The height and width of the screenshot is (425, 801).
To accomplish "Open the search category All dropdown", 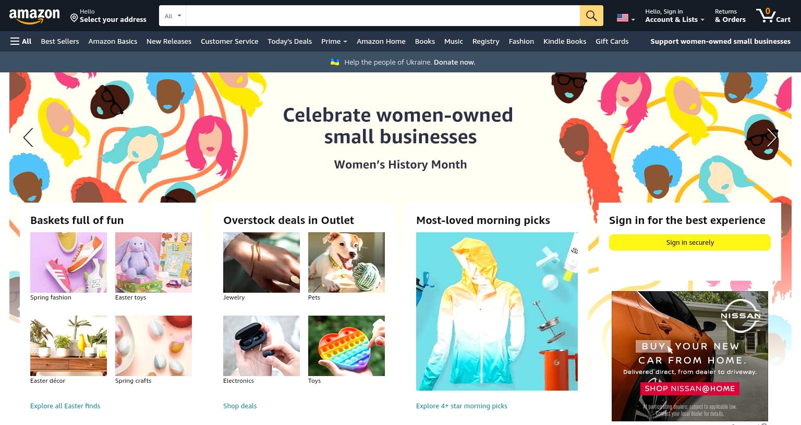I will (x=173, y=16).
